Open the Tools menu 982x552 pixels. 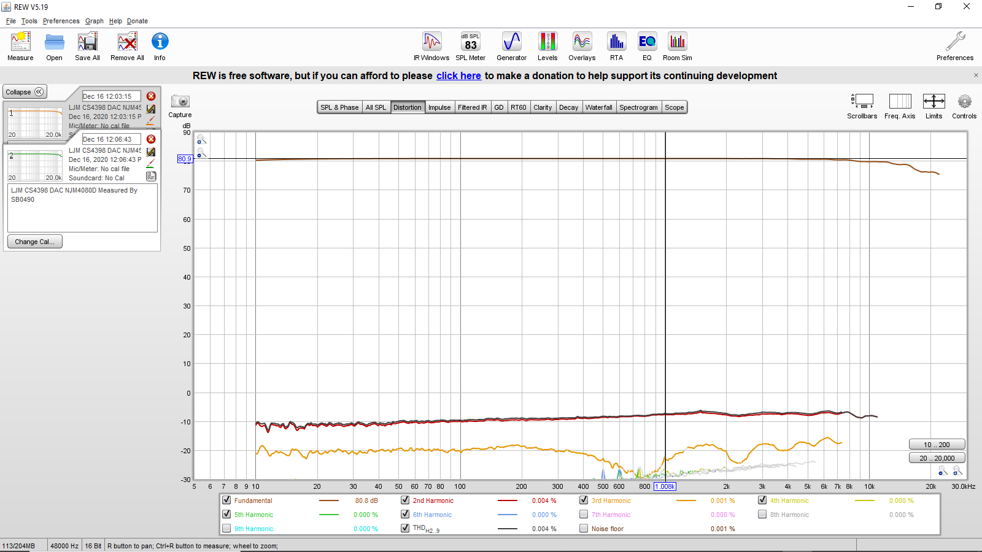coord(29,21)
